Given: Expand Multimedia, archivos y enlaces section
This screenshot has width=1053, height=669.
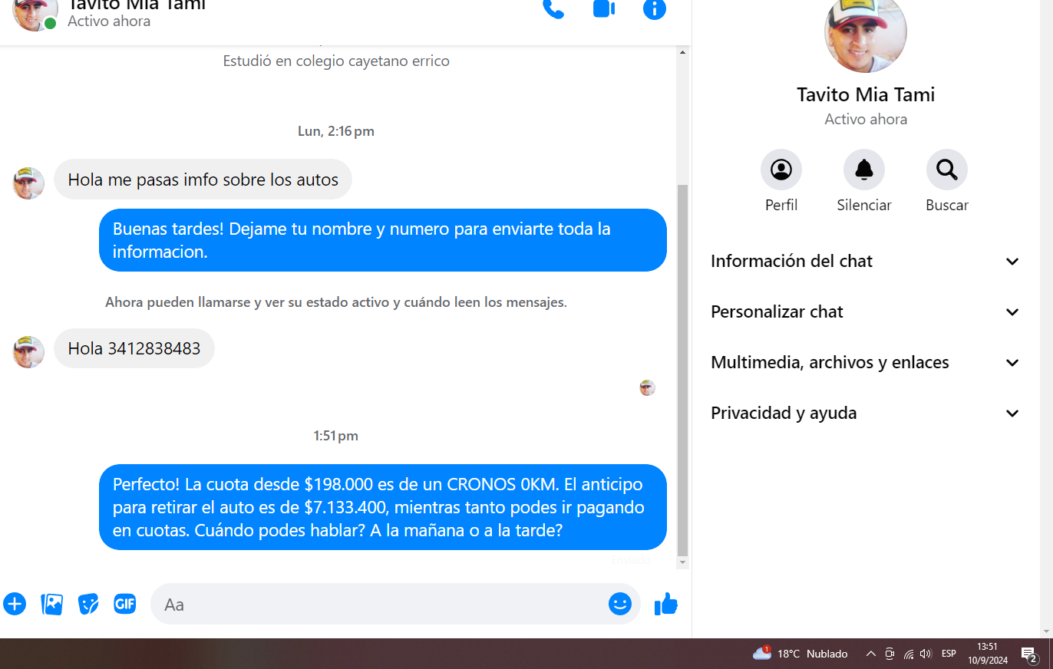Looking at the screenshot, I should 865,363.
